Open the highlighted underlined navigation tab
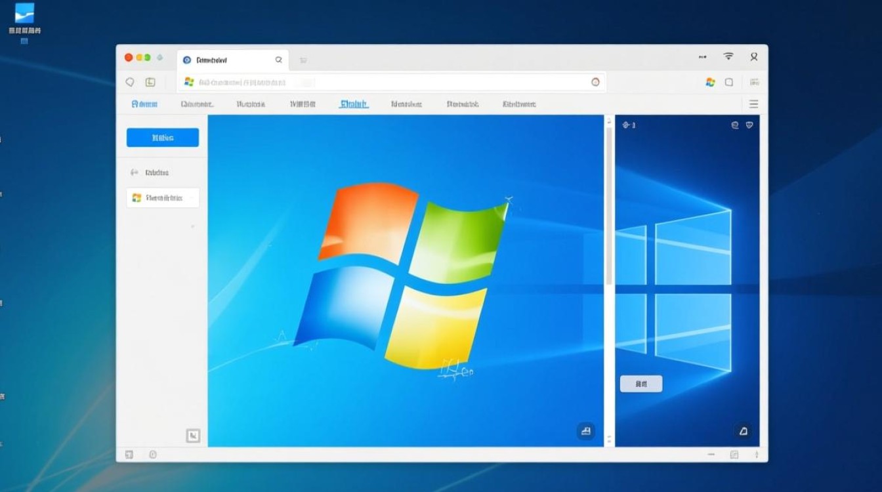This screenshot has height=492, width=882. click(x=353, y=103)
